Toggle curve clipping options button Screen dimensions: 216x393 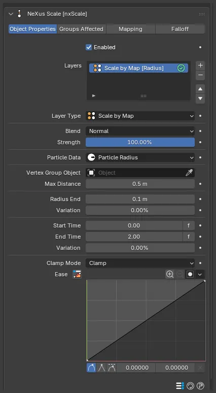point(190,274)
